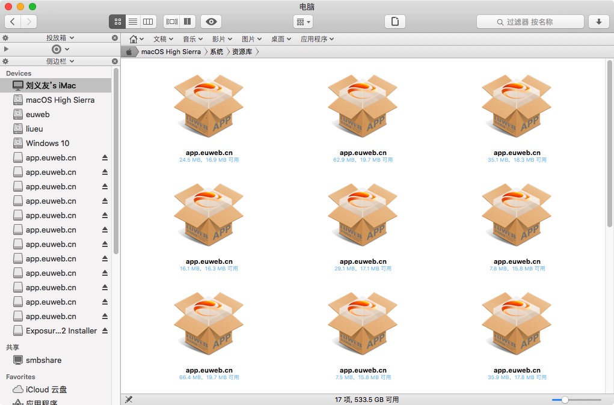
Task: Focus the 过滤器 按名称 filter field
Action: pyautogui.click(x=530, y=22)
